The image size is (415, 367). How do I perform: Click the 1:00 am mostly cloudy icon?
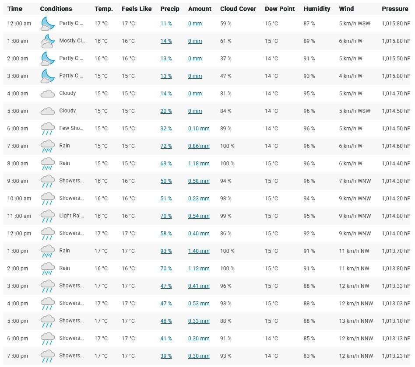tap(48, 41)
